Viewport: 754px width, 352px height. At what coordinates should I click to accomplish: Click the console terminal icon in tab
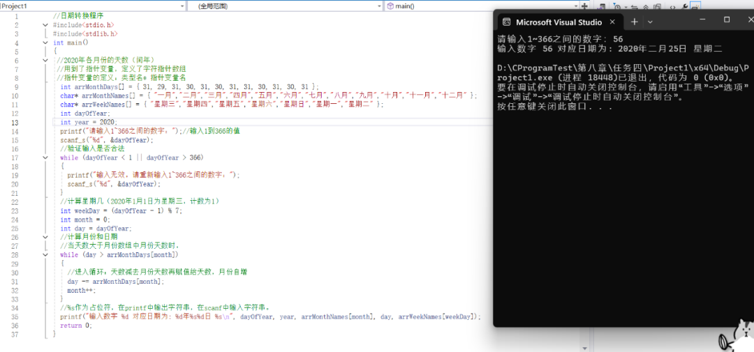[506, 22]
